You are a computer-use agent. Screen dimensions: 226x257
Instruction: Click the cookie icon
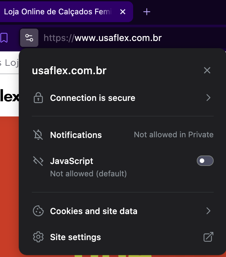point(38,211)
